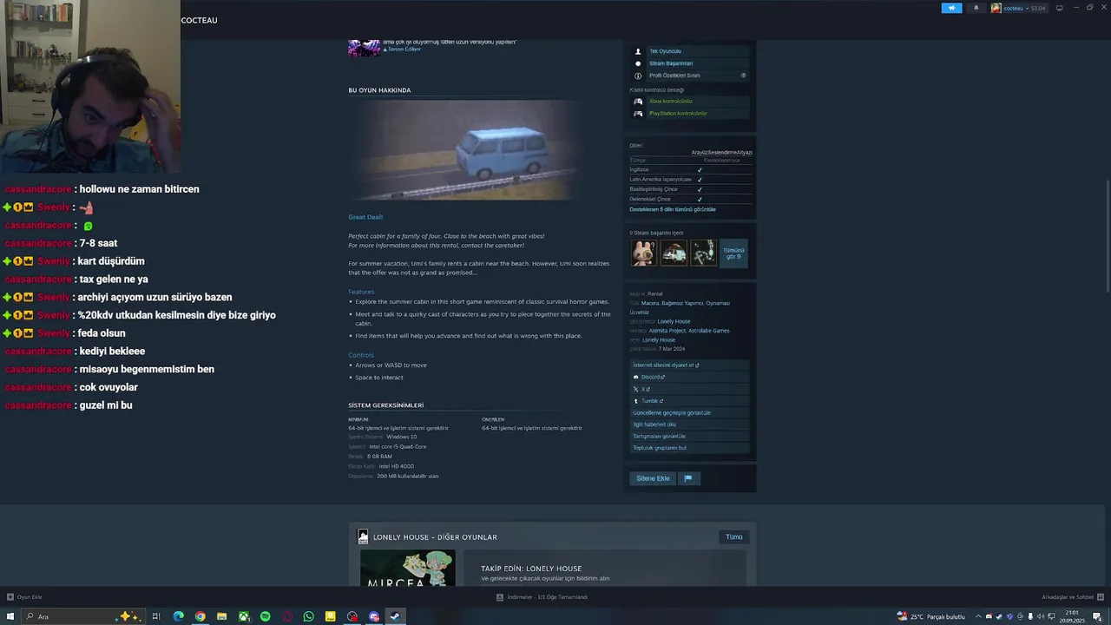Image resolution: width=1111 pixels, height=625 pixels.
Task: Click the Xbox controller icon
Action: (x=638, y=102)
